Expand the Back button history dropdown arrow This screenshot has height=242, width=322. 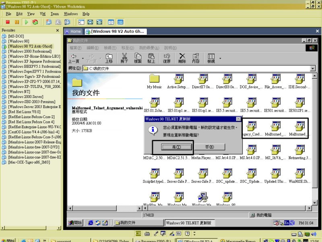pos(83,58)
